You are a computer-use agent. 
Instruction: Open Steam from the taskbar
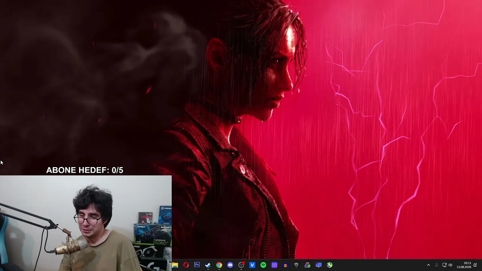coord(208,265)
